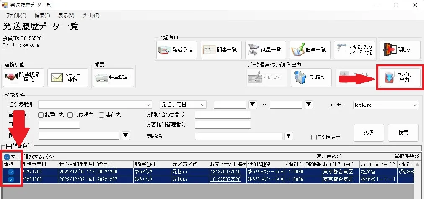Open the 商品一覧 product list
This screenshot has height=199, width=424.
tap(265, 50)
